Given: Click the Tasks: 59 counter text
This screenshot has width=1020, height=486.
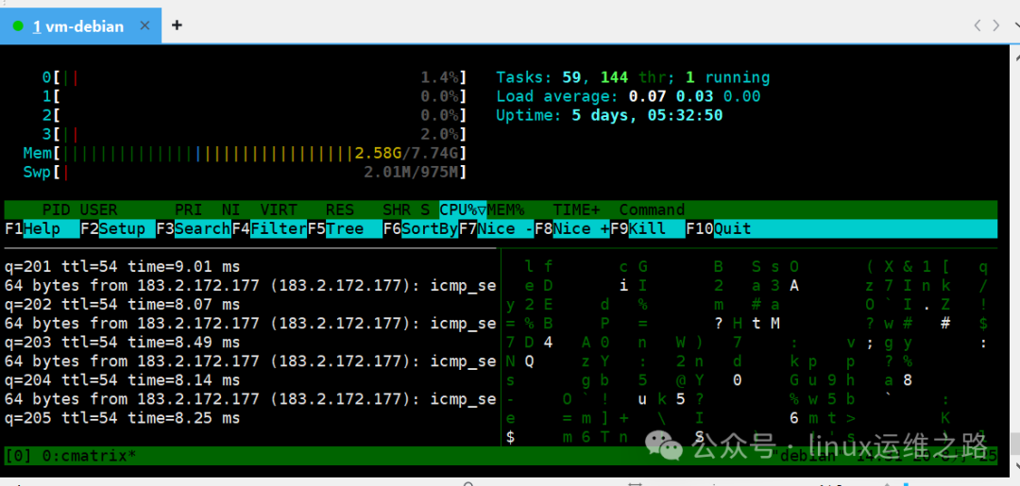Looking at the screenshot, I should (538, 78).
